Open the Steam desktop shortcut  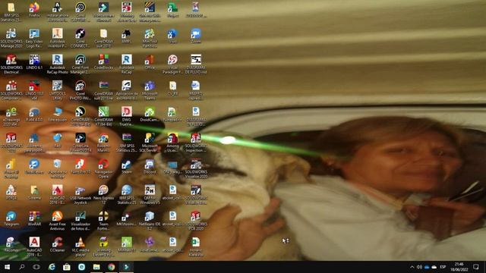[x=127, y=166]
